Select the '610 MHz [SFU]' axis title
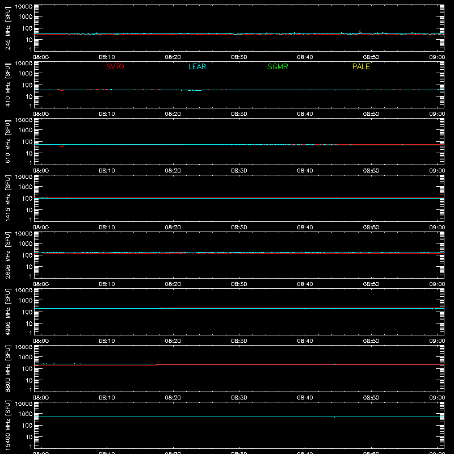 point(7,141)
